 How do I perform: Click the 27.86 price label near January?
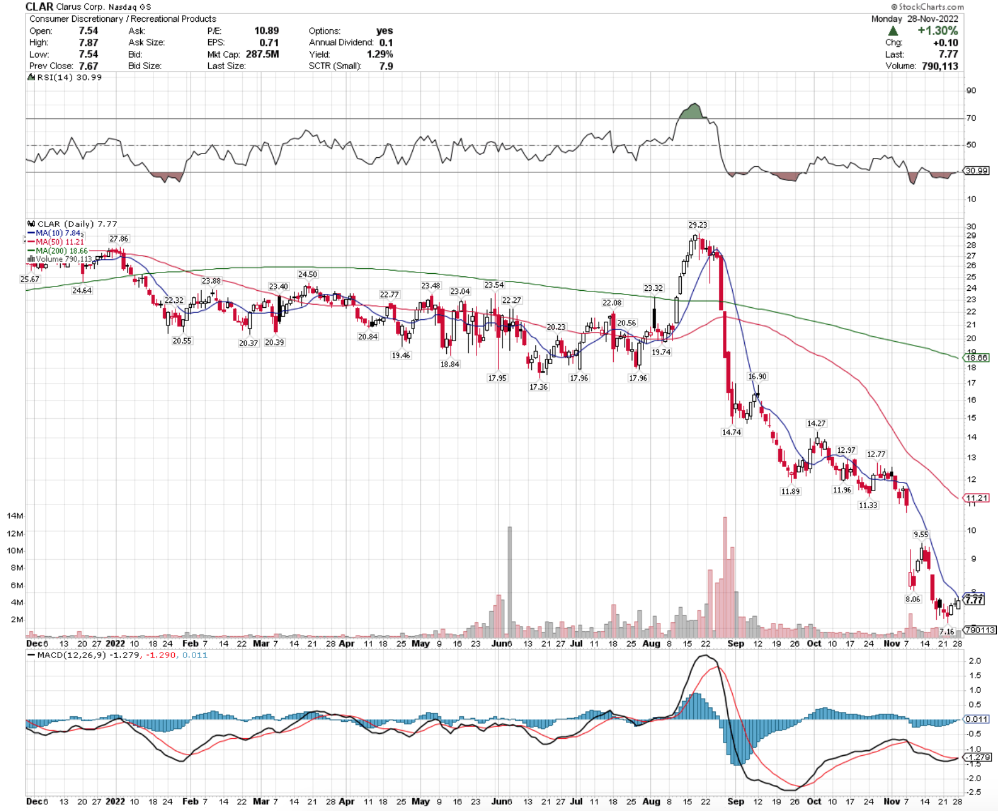click(x=119, y=239)
